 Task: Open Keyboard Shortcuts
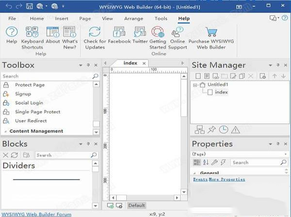32,38
